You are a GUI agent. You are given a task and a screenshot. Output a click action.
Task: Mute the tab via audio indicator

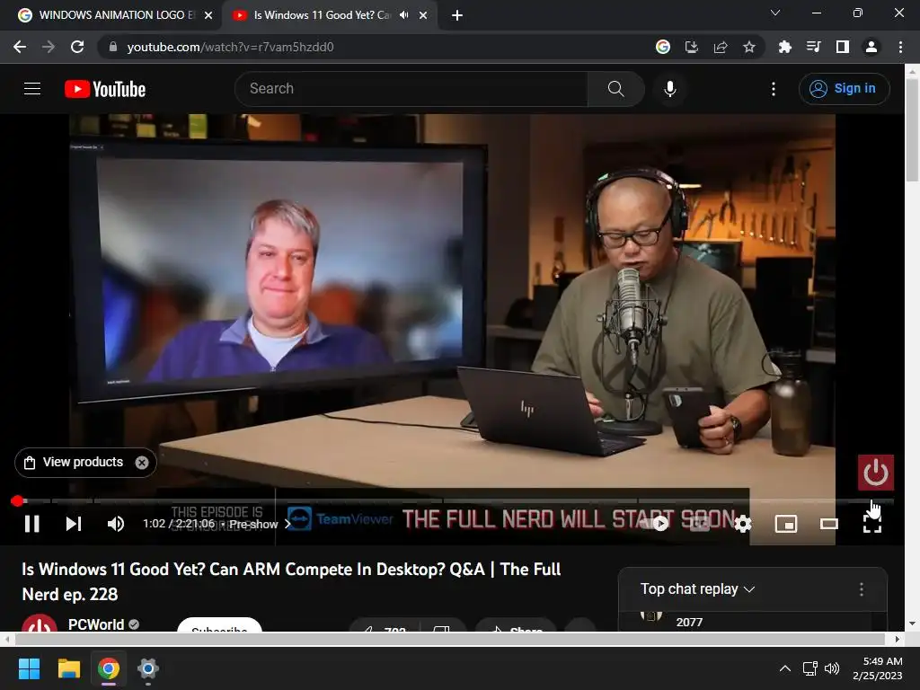click(x=403, y=15)
